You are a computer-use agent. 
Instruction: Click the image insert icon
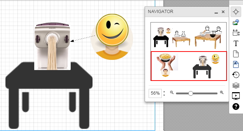236,22
